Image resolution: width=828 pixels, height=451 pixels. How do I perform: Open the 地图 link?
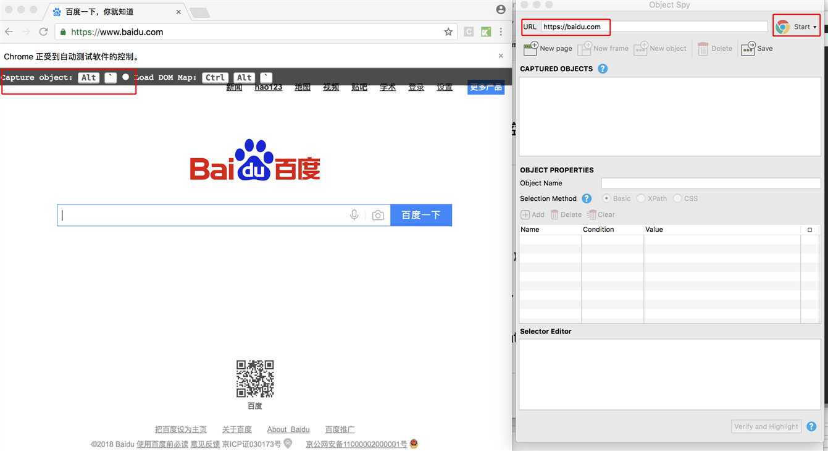(303, 87)
